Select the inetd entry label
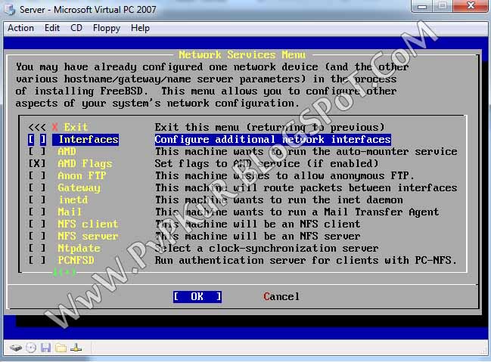This screenshot has width=491, height=362. tap(73, 200)
